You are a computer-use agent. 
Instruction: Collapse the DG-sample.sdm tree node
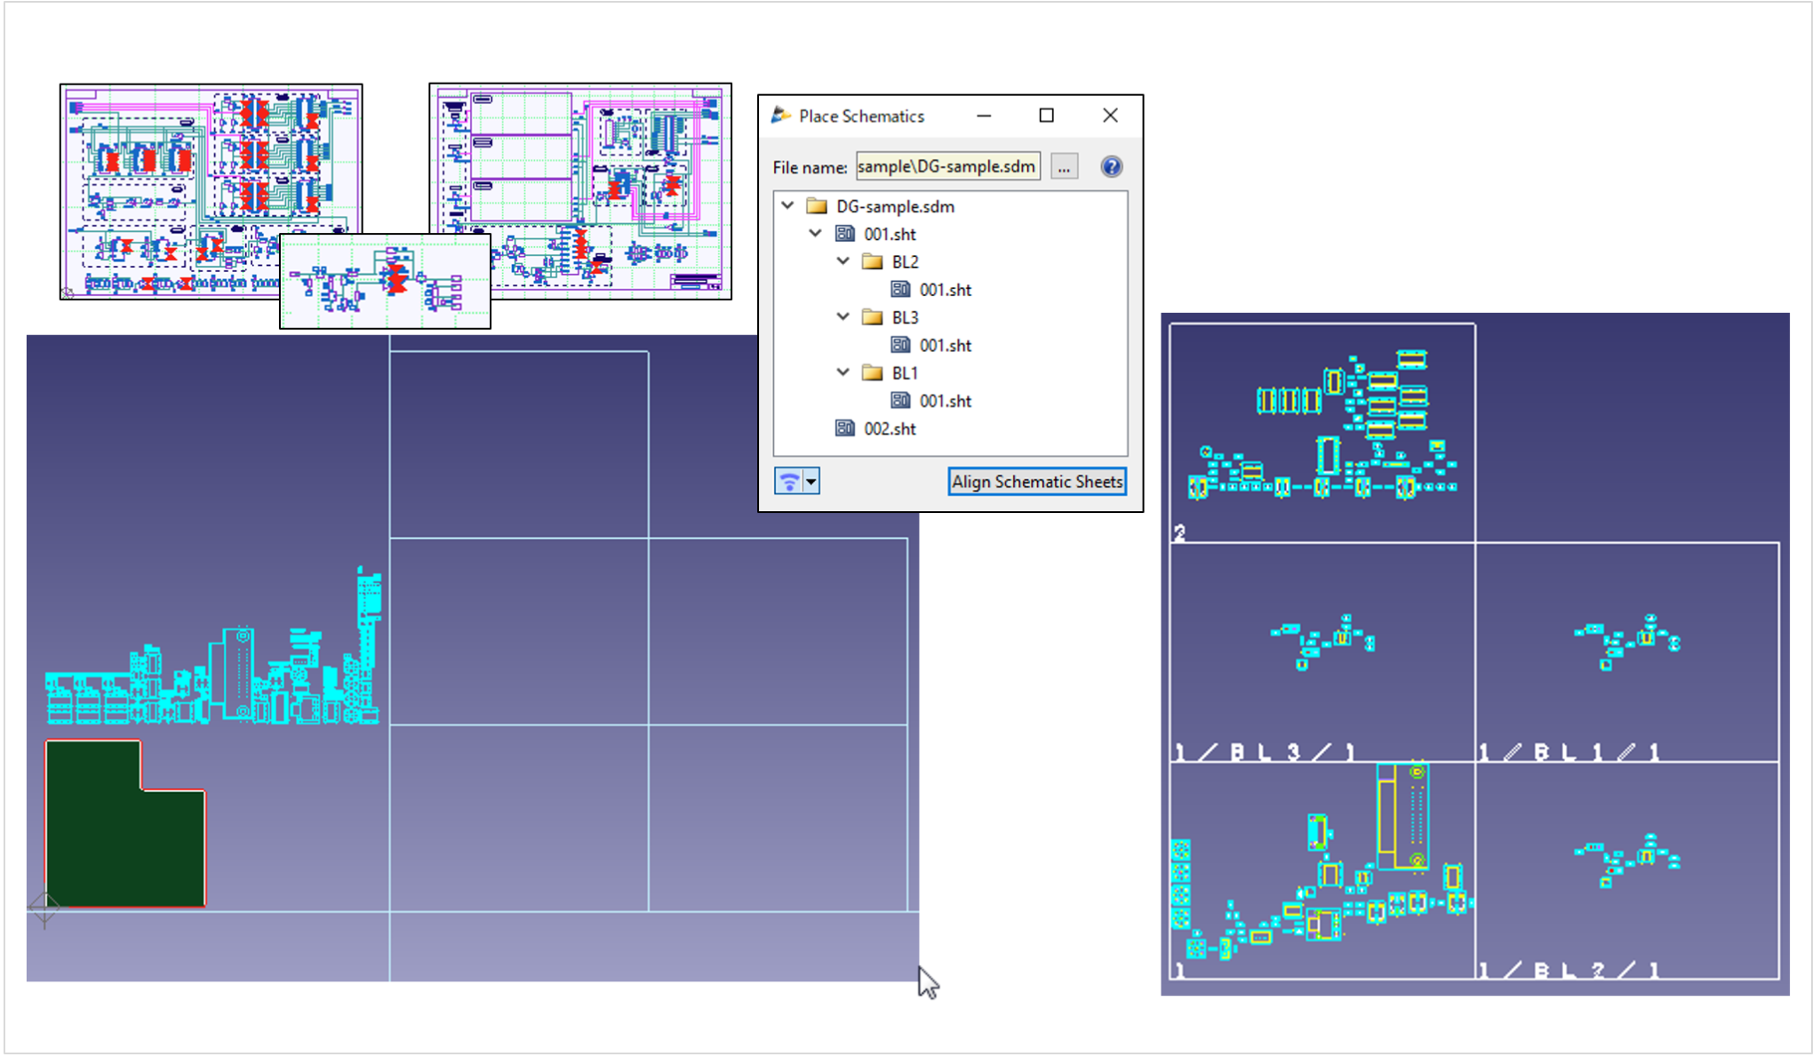coord(787,205)
